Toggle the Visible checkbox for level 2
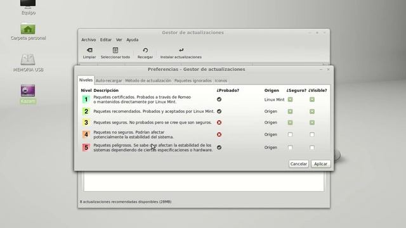The image size is (406, 228). point(312,111)
